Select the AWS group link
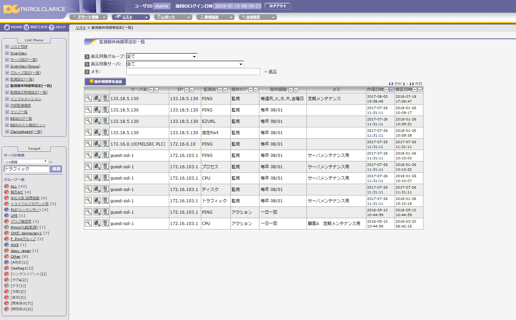516x320 pixels. tap(14, 245)
